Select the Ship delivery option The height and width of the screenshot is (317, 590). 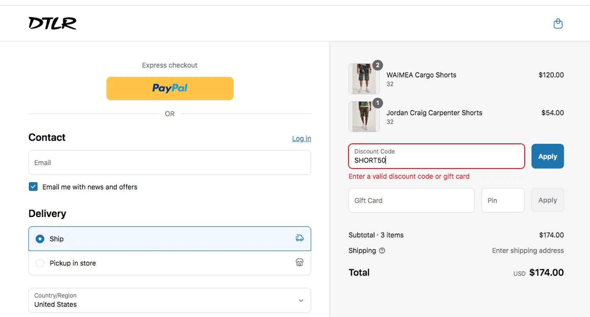click(x=170, y=239)
